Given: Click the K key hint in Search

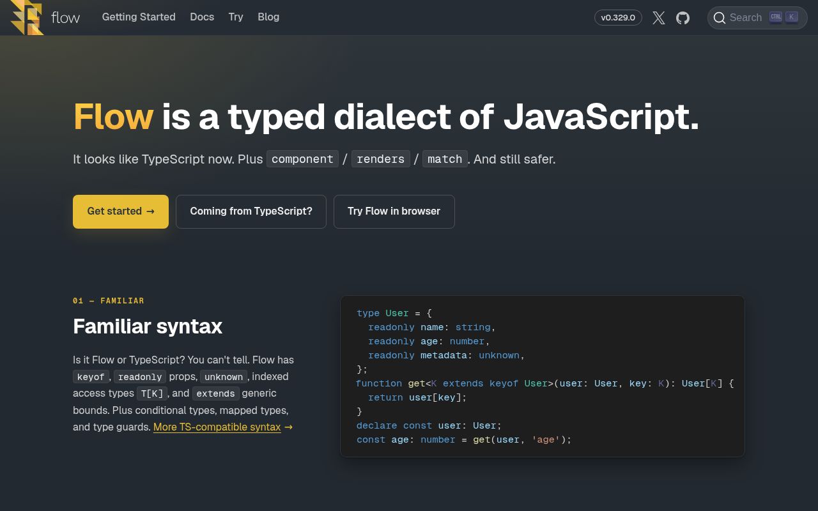Looking at the screenshot, I should (x=792, y=17).
